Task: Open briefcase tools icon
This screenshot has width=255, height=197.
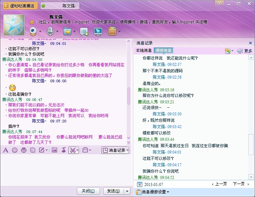Action: [x=85, y=150]
